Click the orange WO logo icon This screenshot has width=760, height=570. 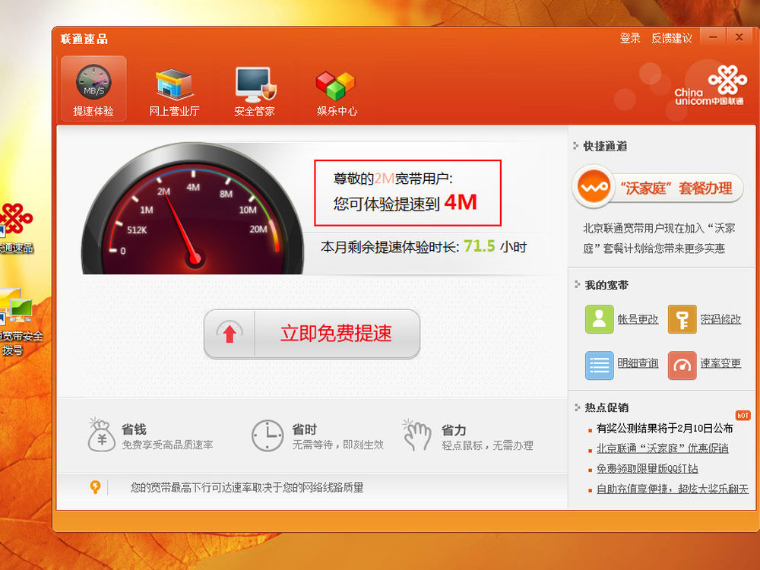(594, 187)
